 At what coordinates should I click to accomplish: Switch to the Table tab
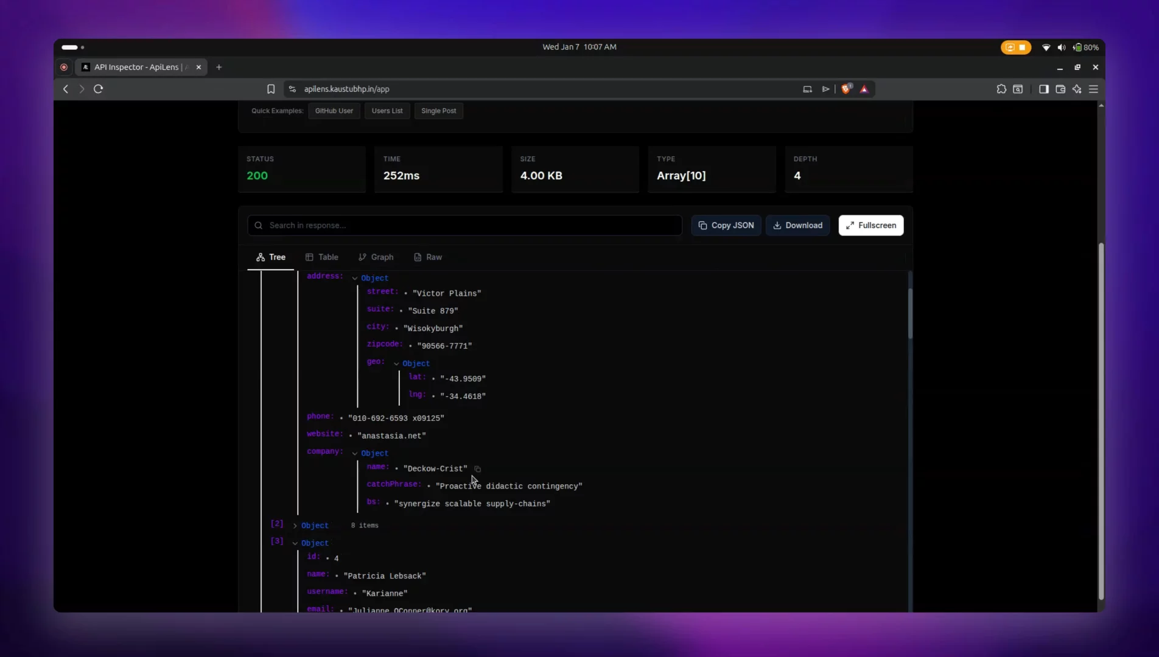322,257
